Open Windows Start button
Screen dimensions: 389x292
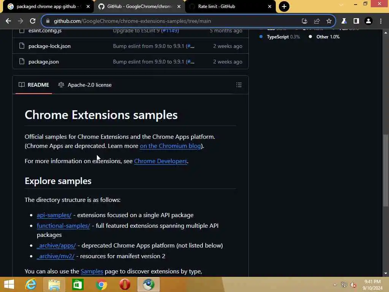tap(9, 284)
